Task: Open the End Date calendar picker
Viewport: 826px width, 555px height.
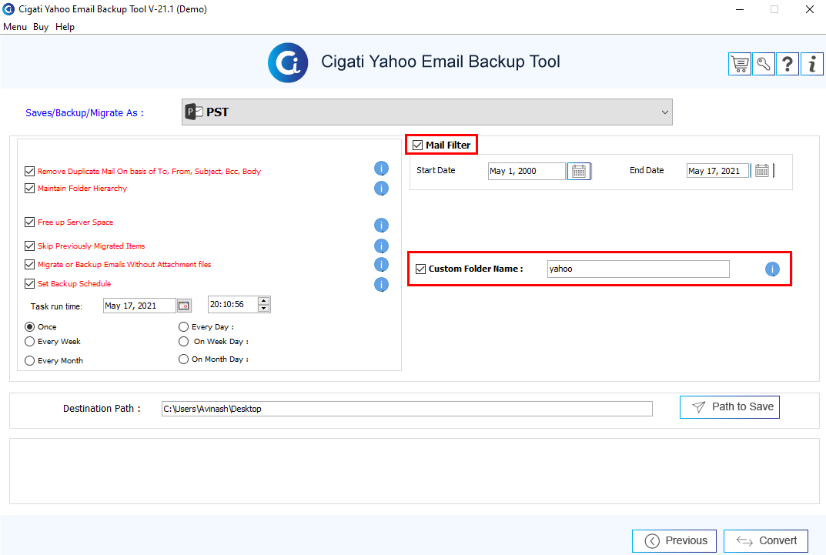Action: click(x=762, y=171)
